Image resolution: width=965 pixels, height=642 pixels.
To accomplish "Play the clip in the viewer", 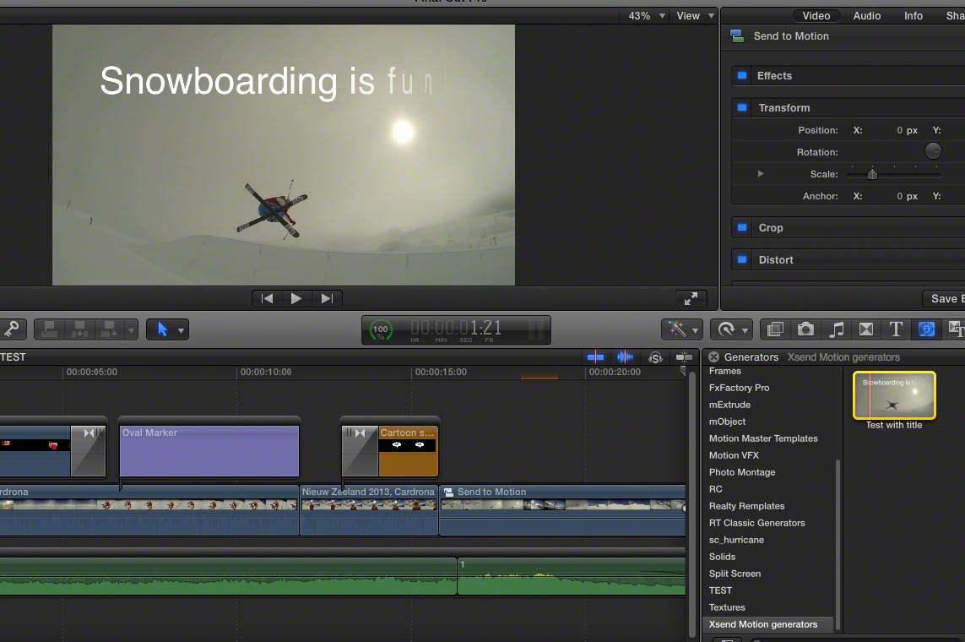I will click(296, 298).
